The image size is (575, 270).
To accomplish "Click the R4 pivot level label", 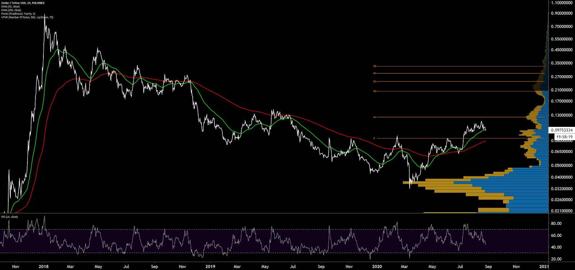I will (x=375, y=73).
